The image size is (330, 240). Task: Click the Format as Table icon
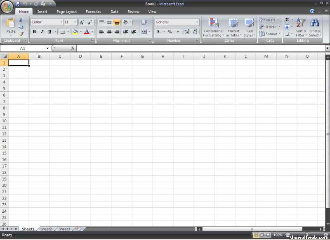(x=233, y=28)
